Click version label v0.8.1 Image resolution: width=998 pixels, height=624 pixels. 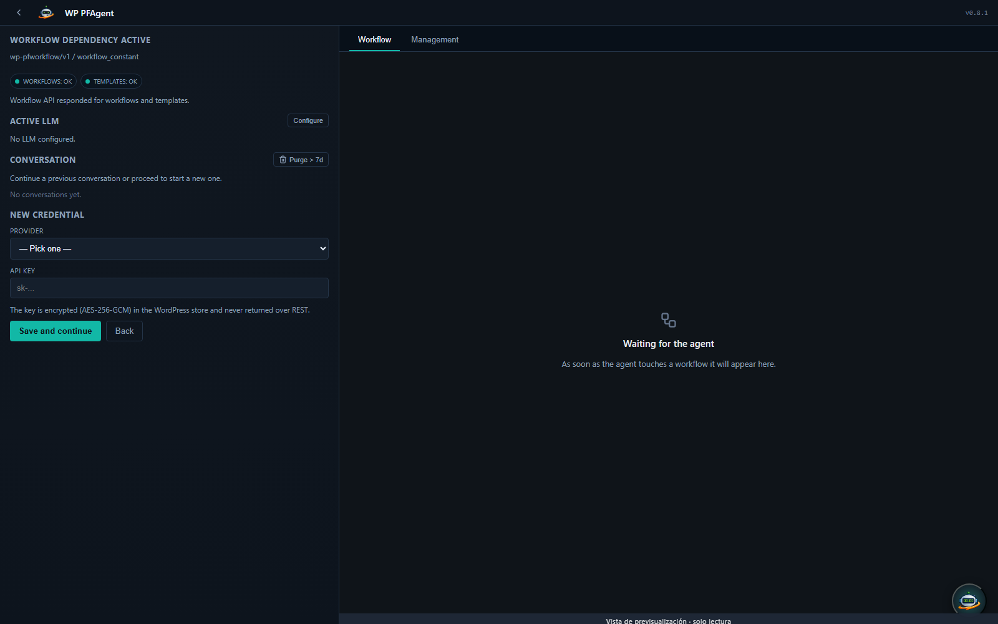pyautogui.click(x=976, y=13)
